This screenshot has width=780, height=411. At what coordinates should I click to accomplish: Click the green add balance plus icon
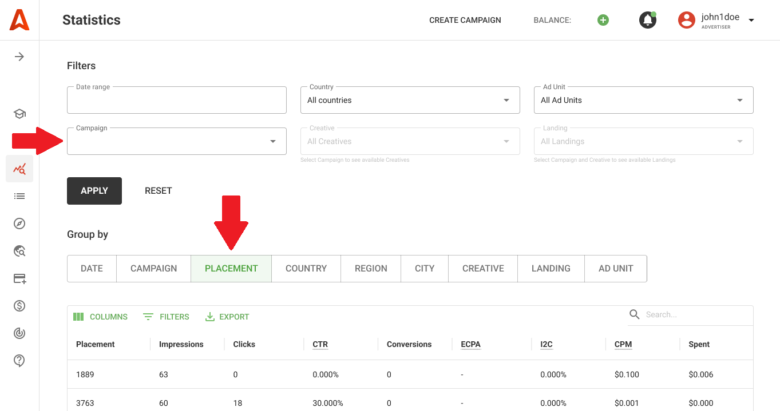coord(603,20)
